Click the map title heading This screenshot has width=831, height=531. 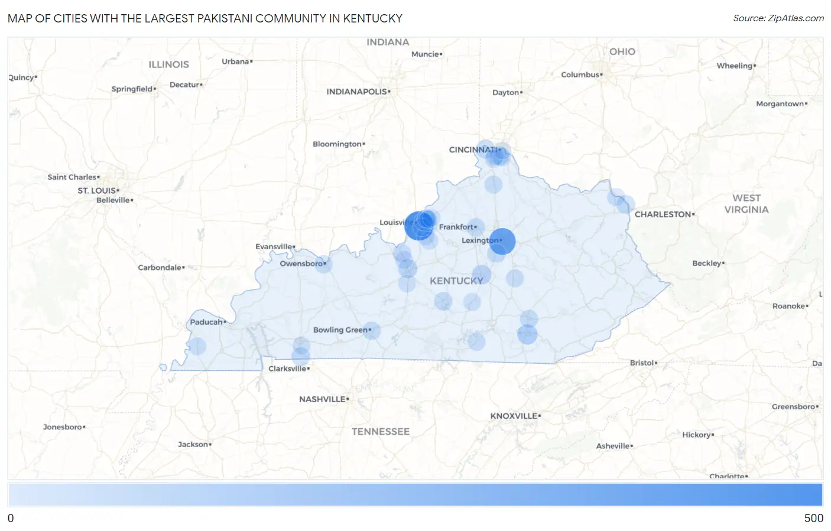(205, 18)
